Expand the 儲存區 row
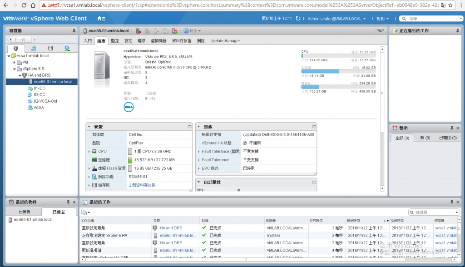465x267 pixels. click(x=89, y=185)
